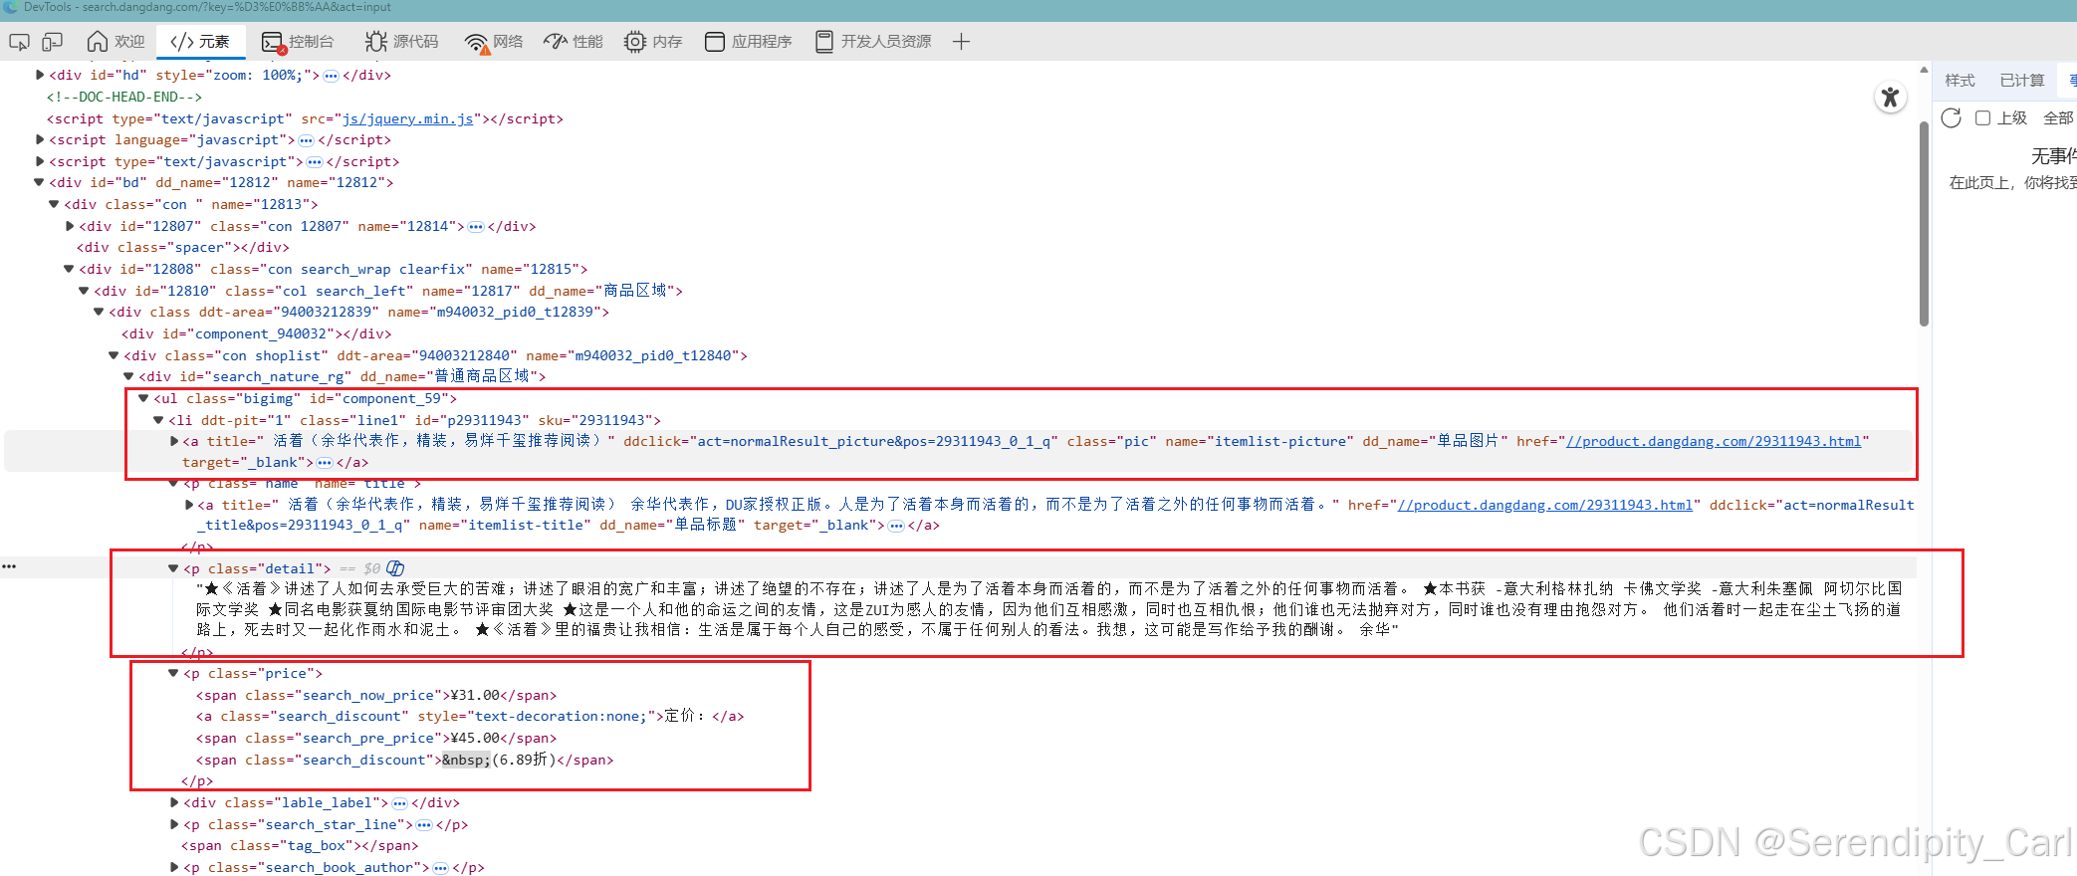Collapse the div class="con" name="12813" node
This screenshot has width=2077, height=876.
coord(55,204)
